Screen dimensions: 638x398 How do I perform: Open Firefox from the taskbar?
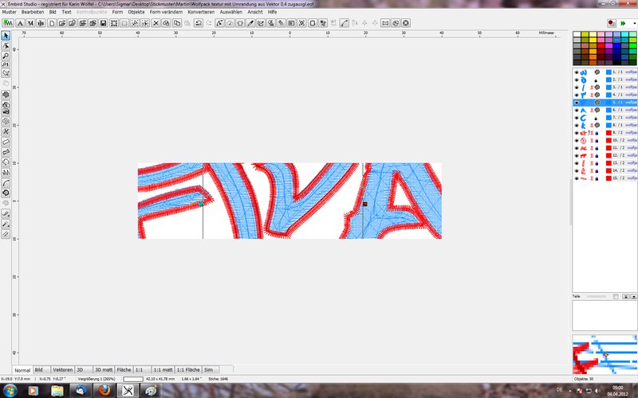(104, 391)
